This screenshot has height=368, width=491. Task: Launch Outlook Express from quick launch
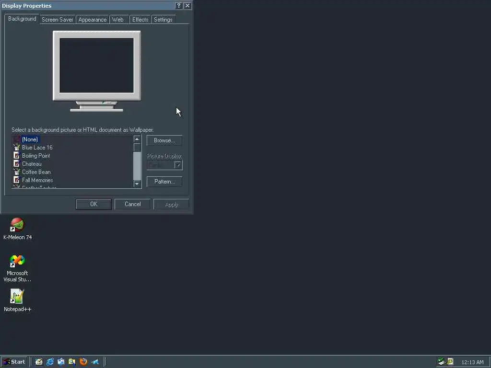[61, 362]
